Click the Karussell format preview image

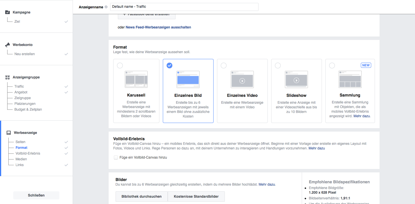[x=136, y=79]
